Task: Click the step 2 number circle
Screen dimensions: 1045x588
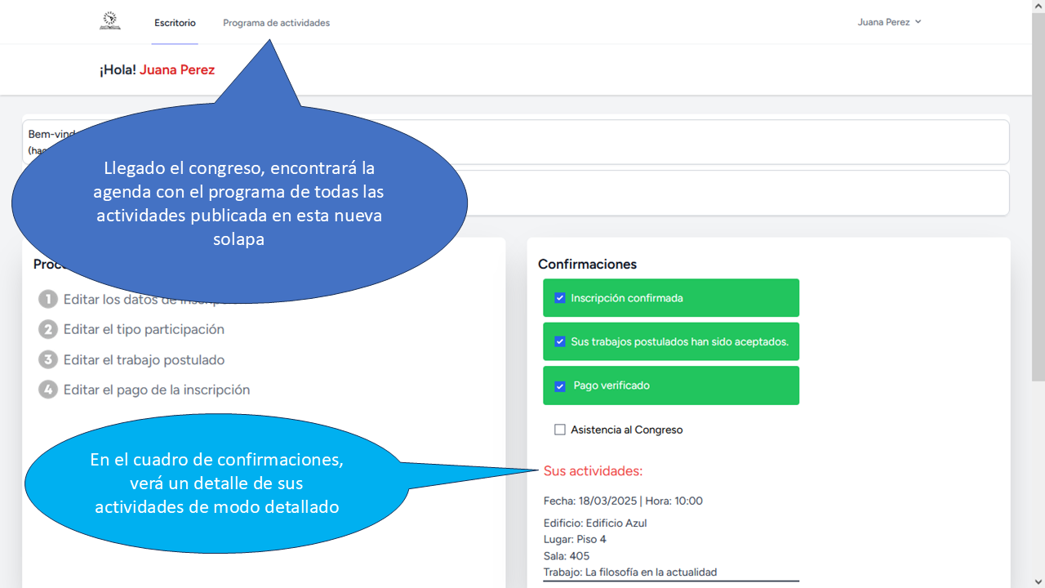Action: [48, 329]
